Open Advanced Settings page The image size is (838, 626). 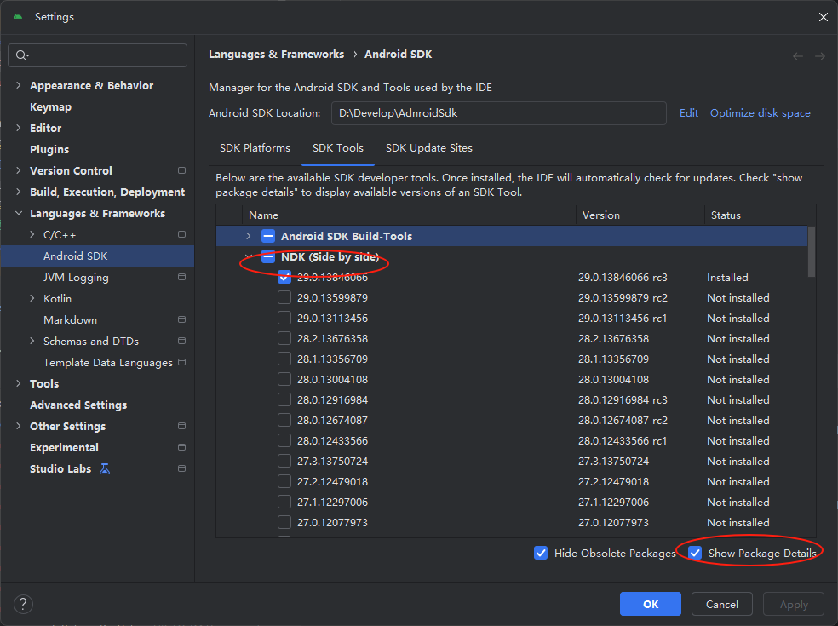coord(78,405)
